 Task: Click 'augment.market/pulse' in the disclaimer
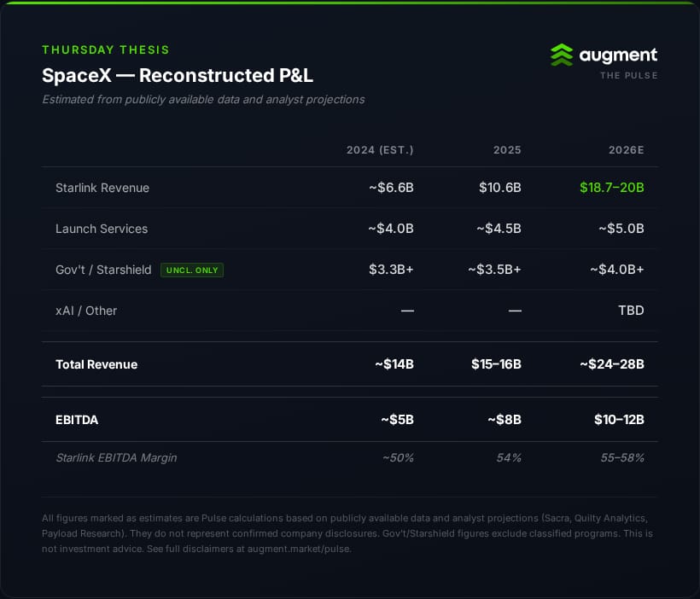point(299,549)
